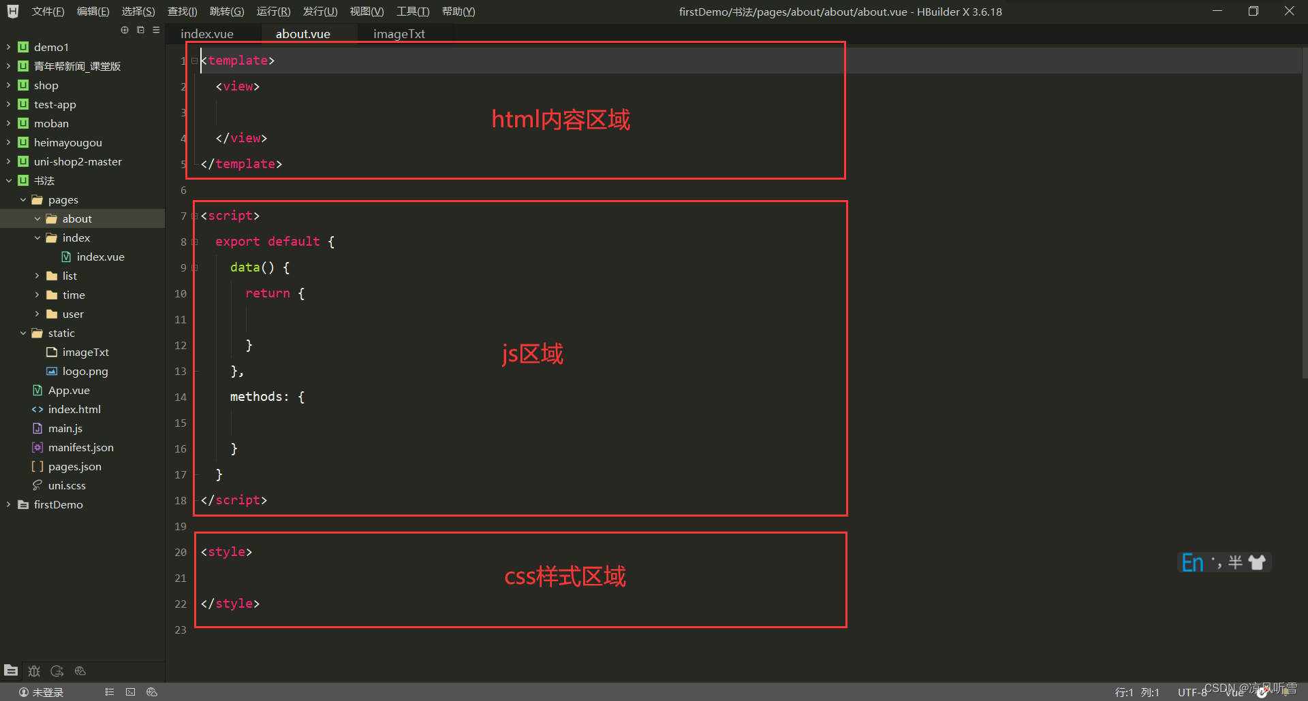The width and height of the screenshot is (1308, 701).
Task: Click the shop project icon
Action: (x=23, y=85)
